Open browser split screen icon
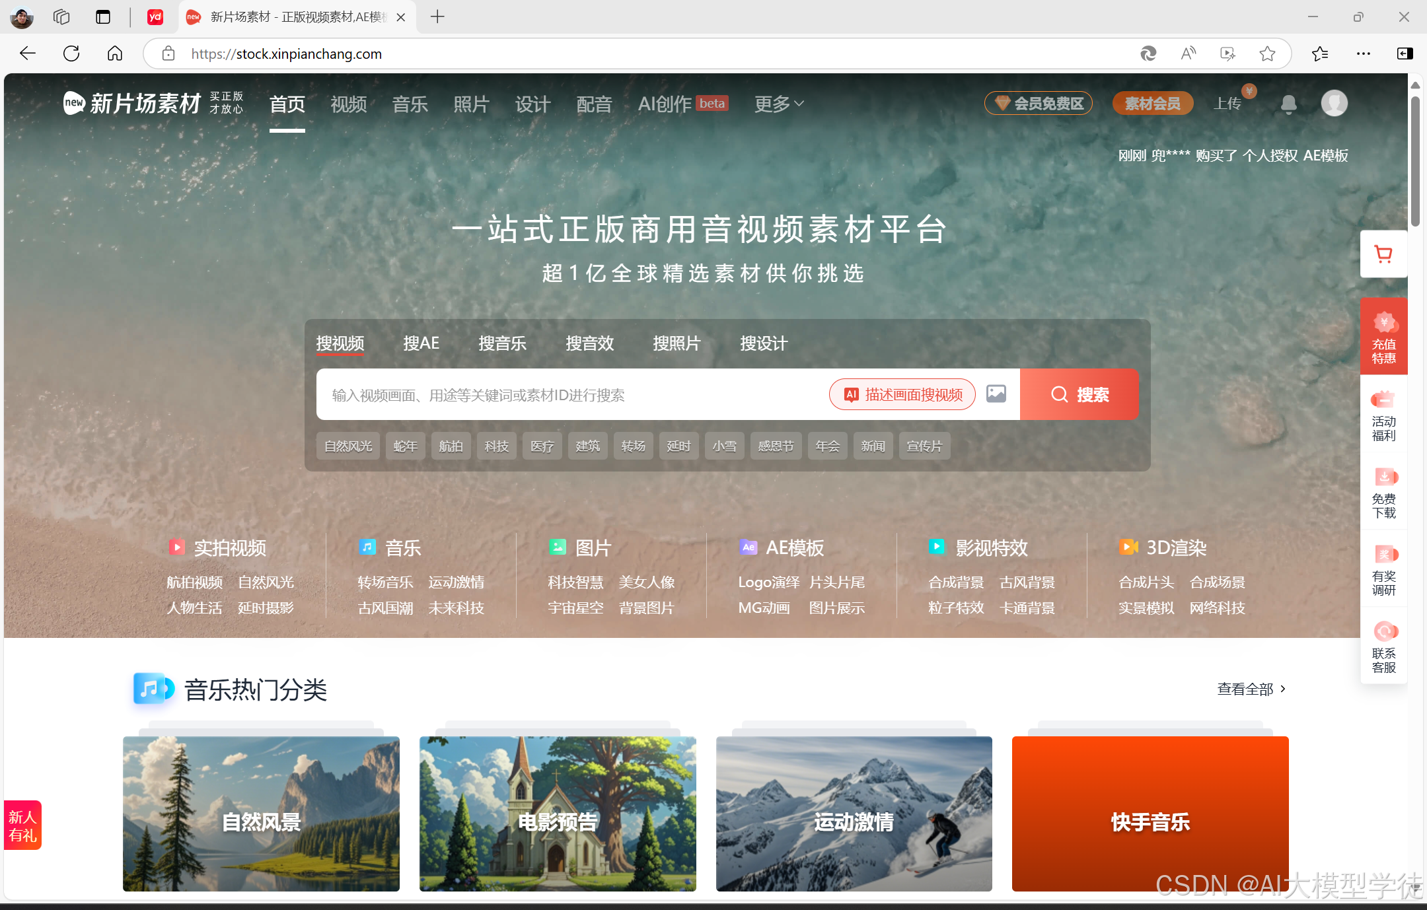The width and height of the screenshot is (1427, 910). click(1405, 53)
